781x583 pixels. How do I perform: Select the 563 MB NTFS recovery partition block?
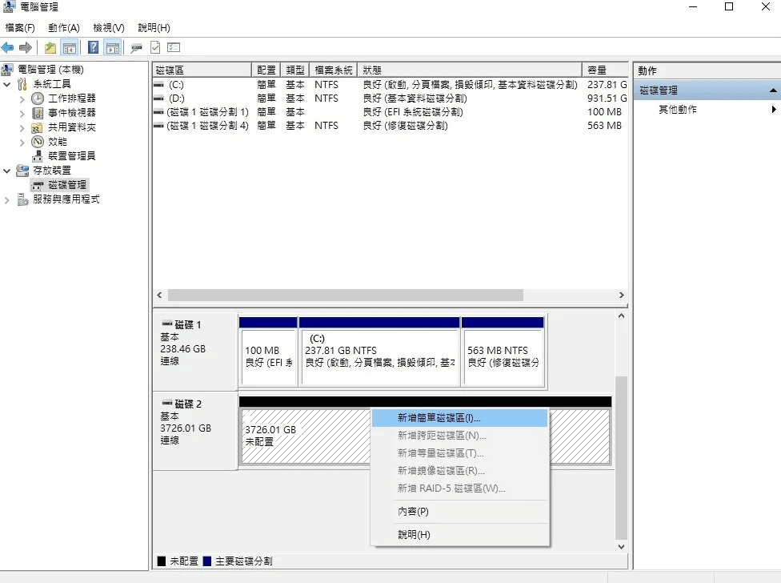(503, 352)
